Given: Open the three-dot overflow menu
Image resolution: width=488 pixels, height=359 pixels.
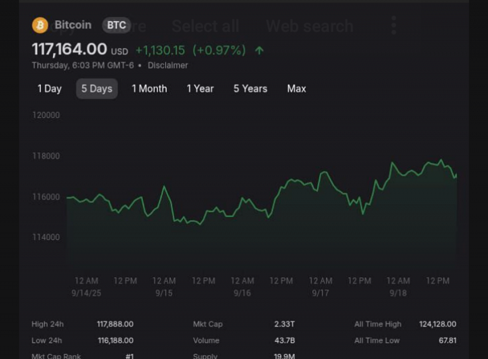Looking at the screenshot, I should 393,25.
